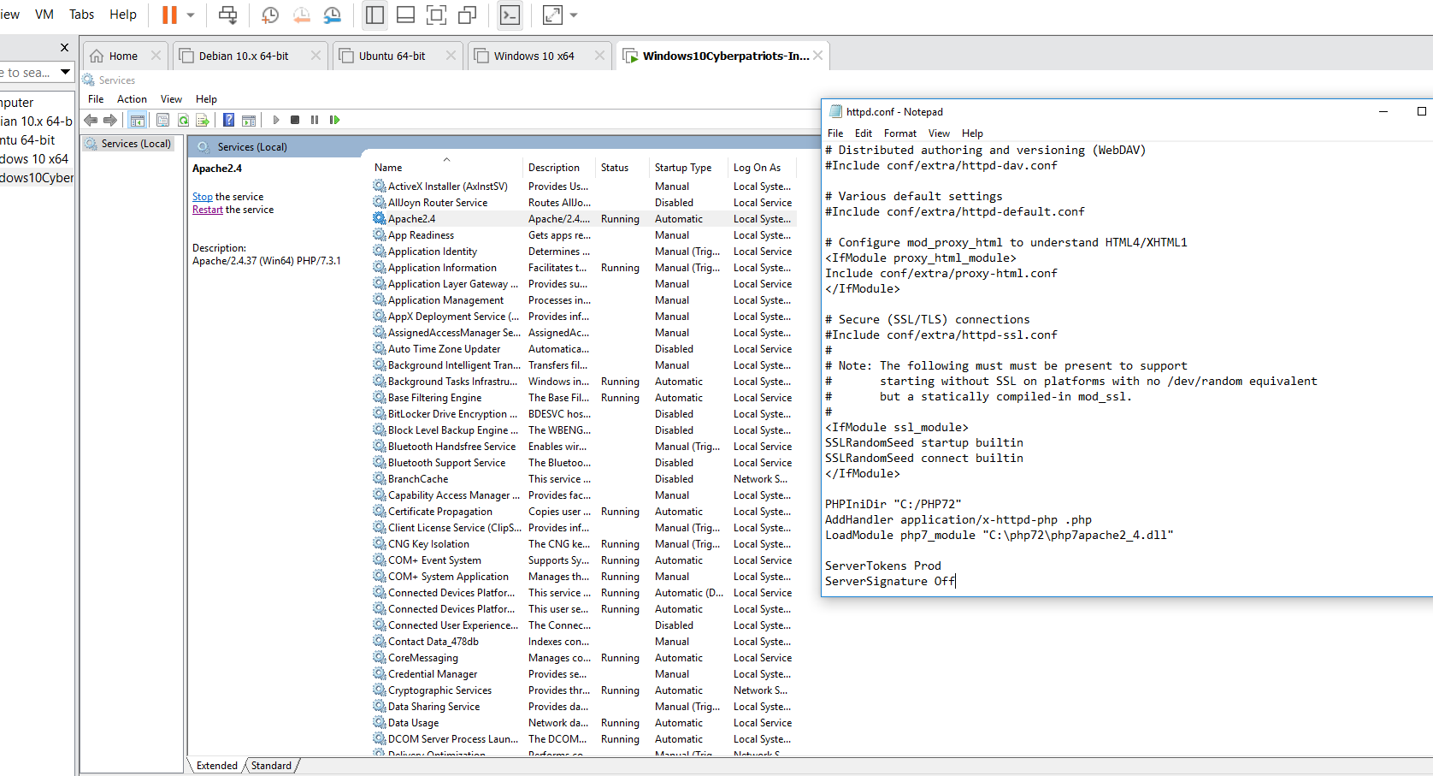Screen dimensions: 1433x776
Task: Close the VMware library panel with X
Action: click(64, 48)
